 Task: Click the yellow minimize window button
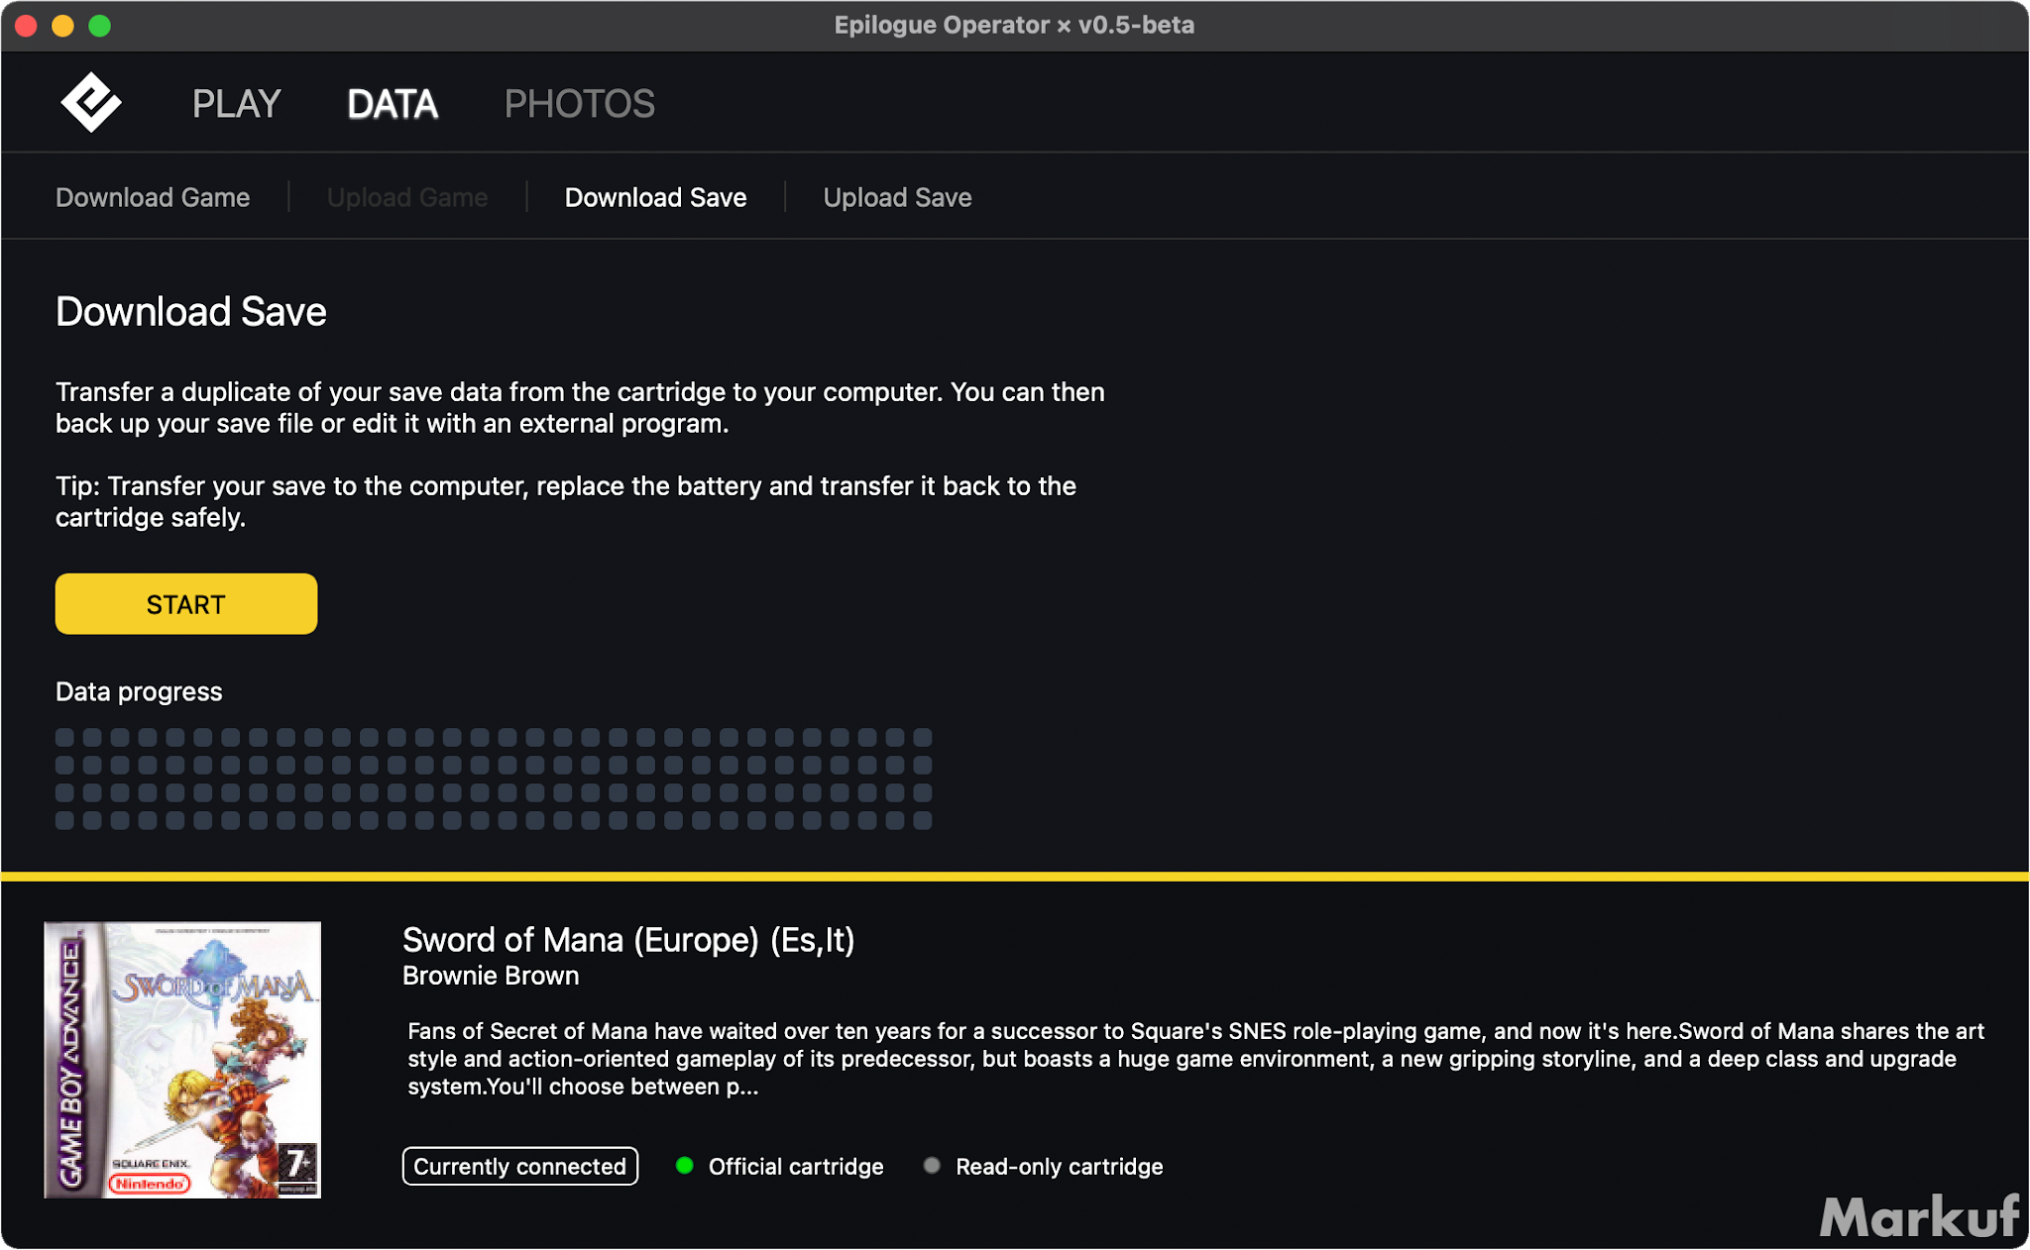point(62,26)
